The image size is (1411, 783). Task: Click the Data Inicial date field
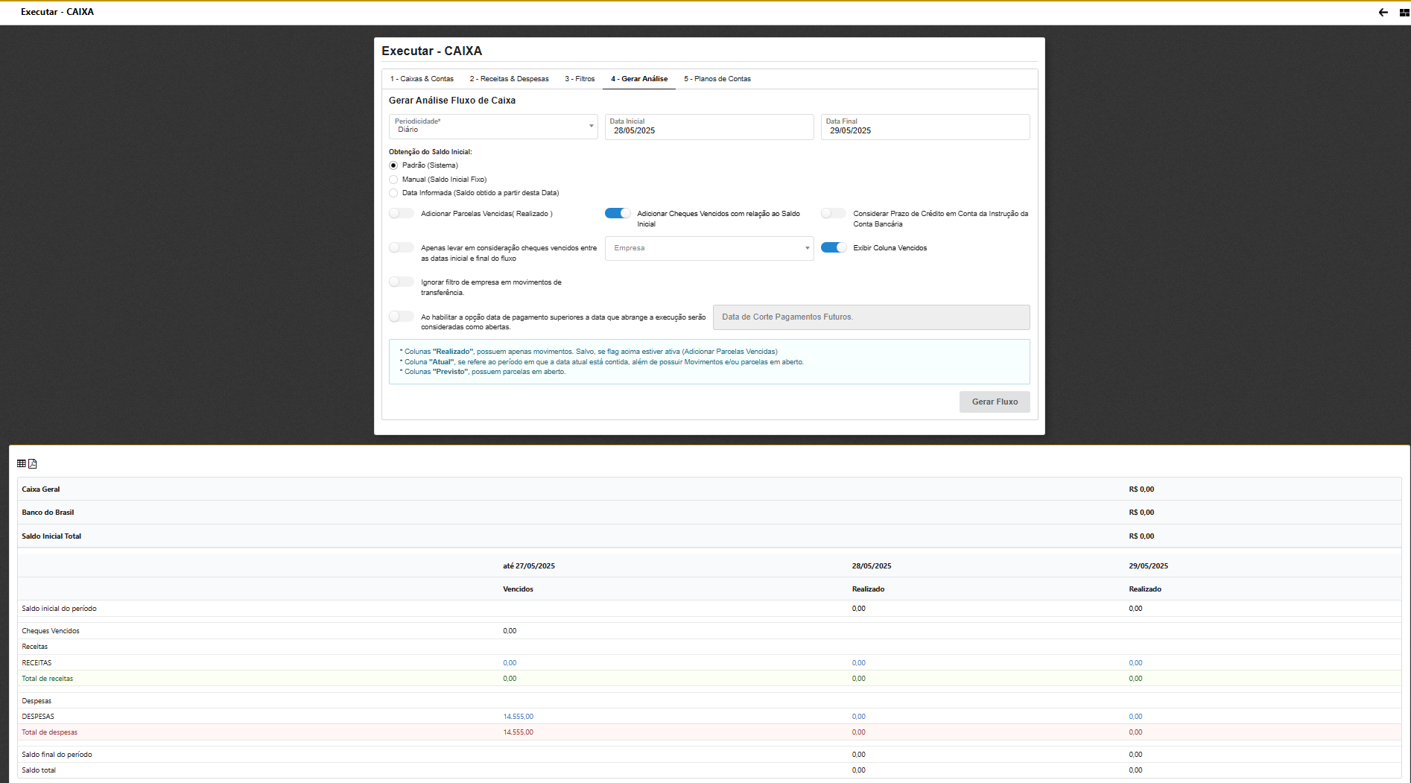click(708, 130)
